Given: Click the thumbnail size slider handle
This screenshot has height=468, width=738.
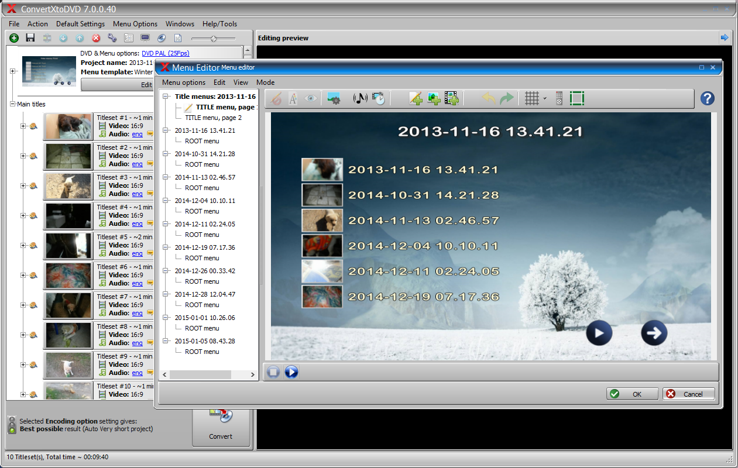Looking at the screenshot, I should pos(214,39).
